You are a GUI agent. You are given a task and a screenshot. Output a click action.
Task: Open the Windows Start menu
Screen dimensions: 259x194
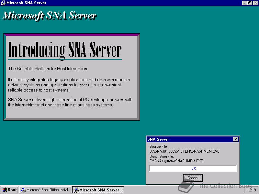[x=9, y=190]
